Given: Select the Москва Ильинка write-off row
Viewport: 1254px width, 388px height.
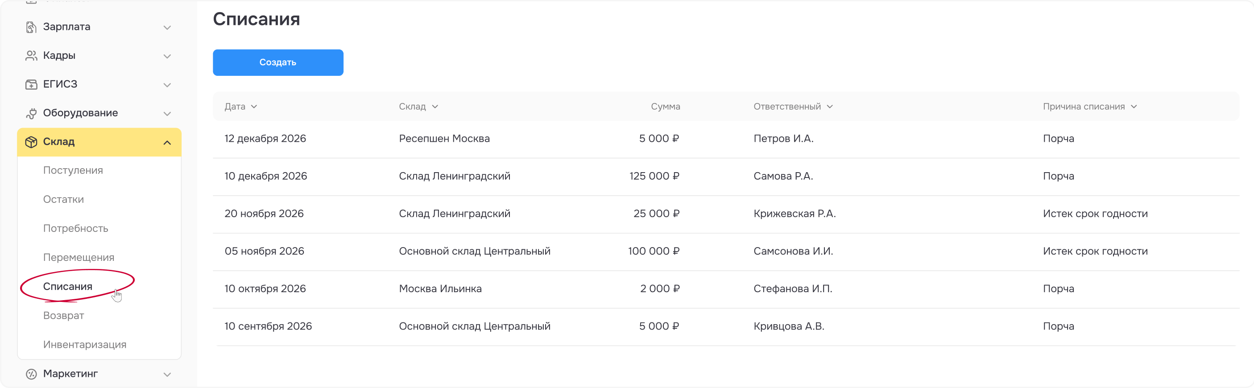Looking at the screenshot, I should [726, 289].
